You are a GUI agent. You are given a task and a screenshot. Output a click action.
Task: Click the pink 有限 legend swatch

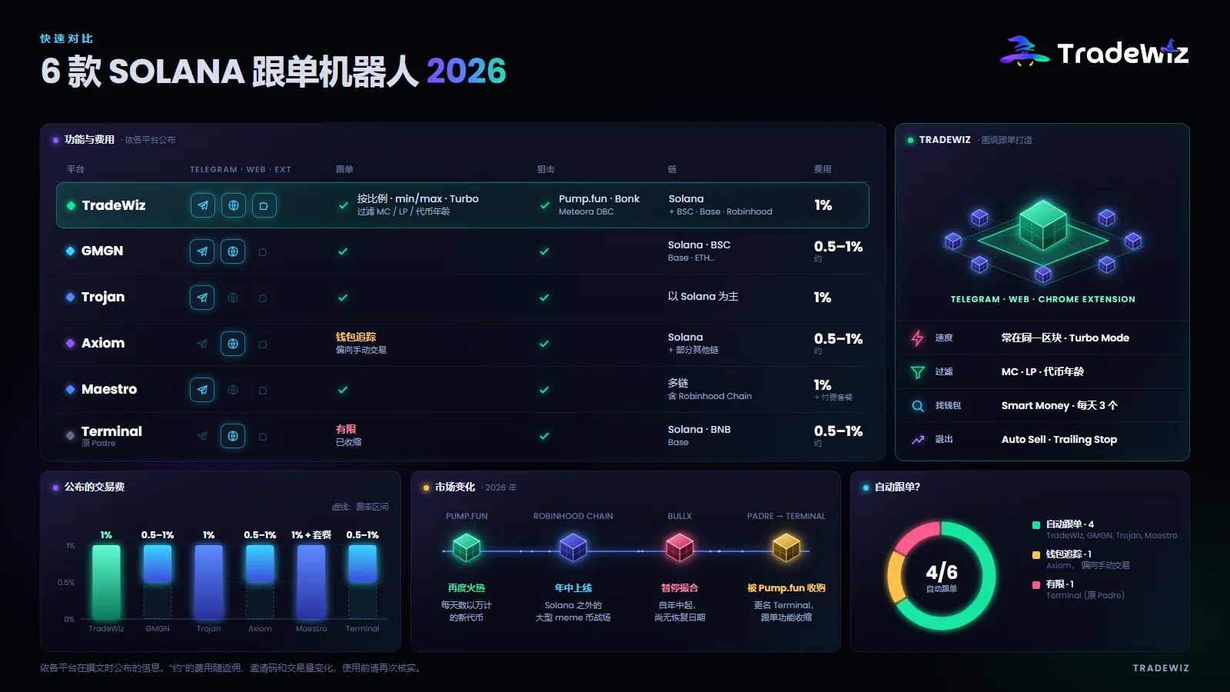pyautogui.click(x=1036, y=584)
